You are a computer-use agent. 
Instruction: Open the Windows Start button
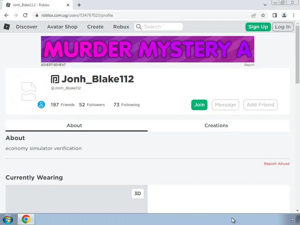[x=8, y=219]
